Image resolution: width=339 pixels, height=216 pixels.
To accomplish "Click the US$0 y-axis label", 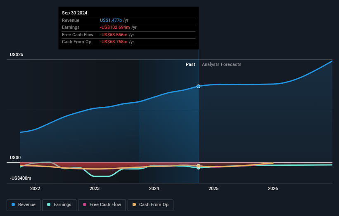I will (x=15, y=157).
